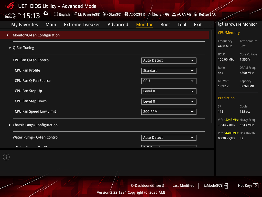Click the 155 pts cooler value

[x=245, y=112]
